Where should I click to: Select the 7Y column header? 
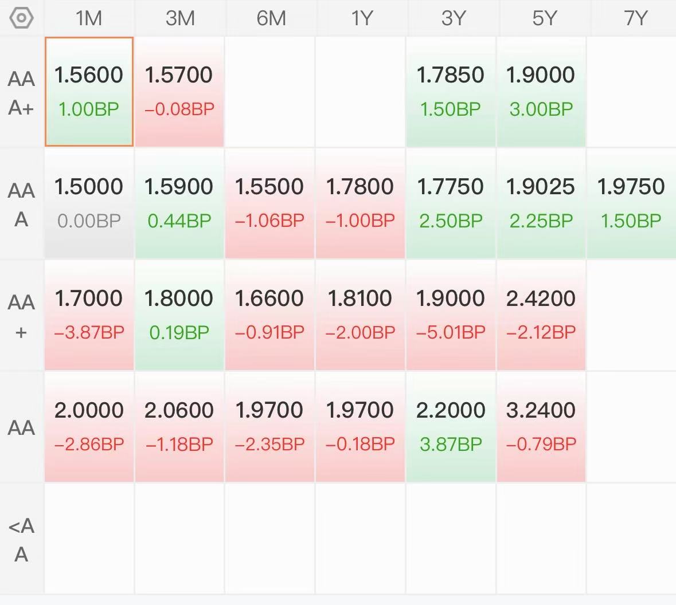coord(635,18)
